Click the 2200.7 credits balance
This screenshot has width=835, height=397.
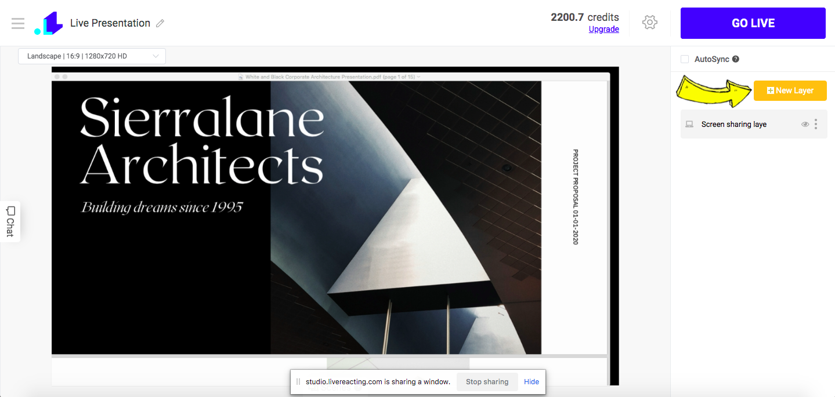pos(585,17)
